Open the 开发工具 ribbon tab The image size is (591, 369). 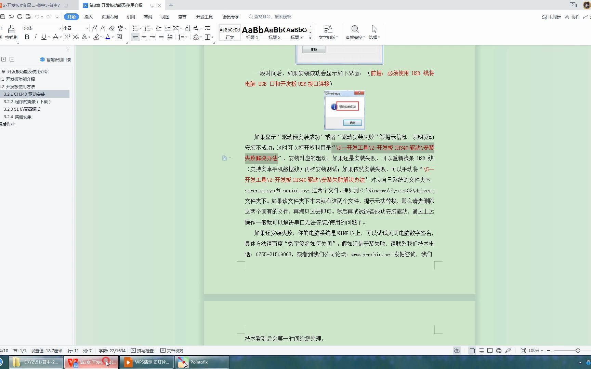click(204, 16)
